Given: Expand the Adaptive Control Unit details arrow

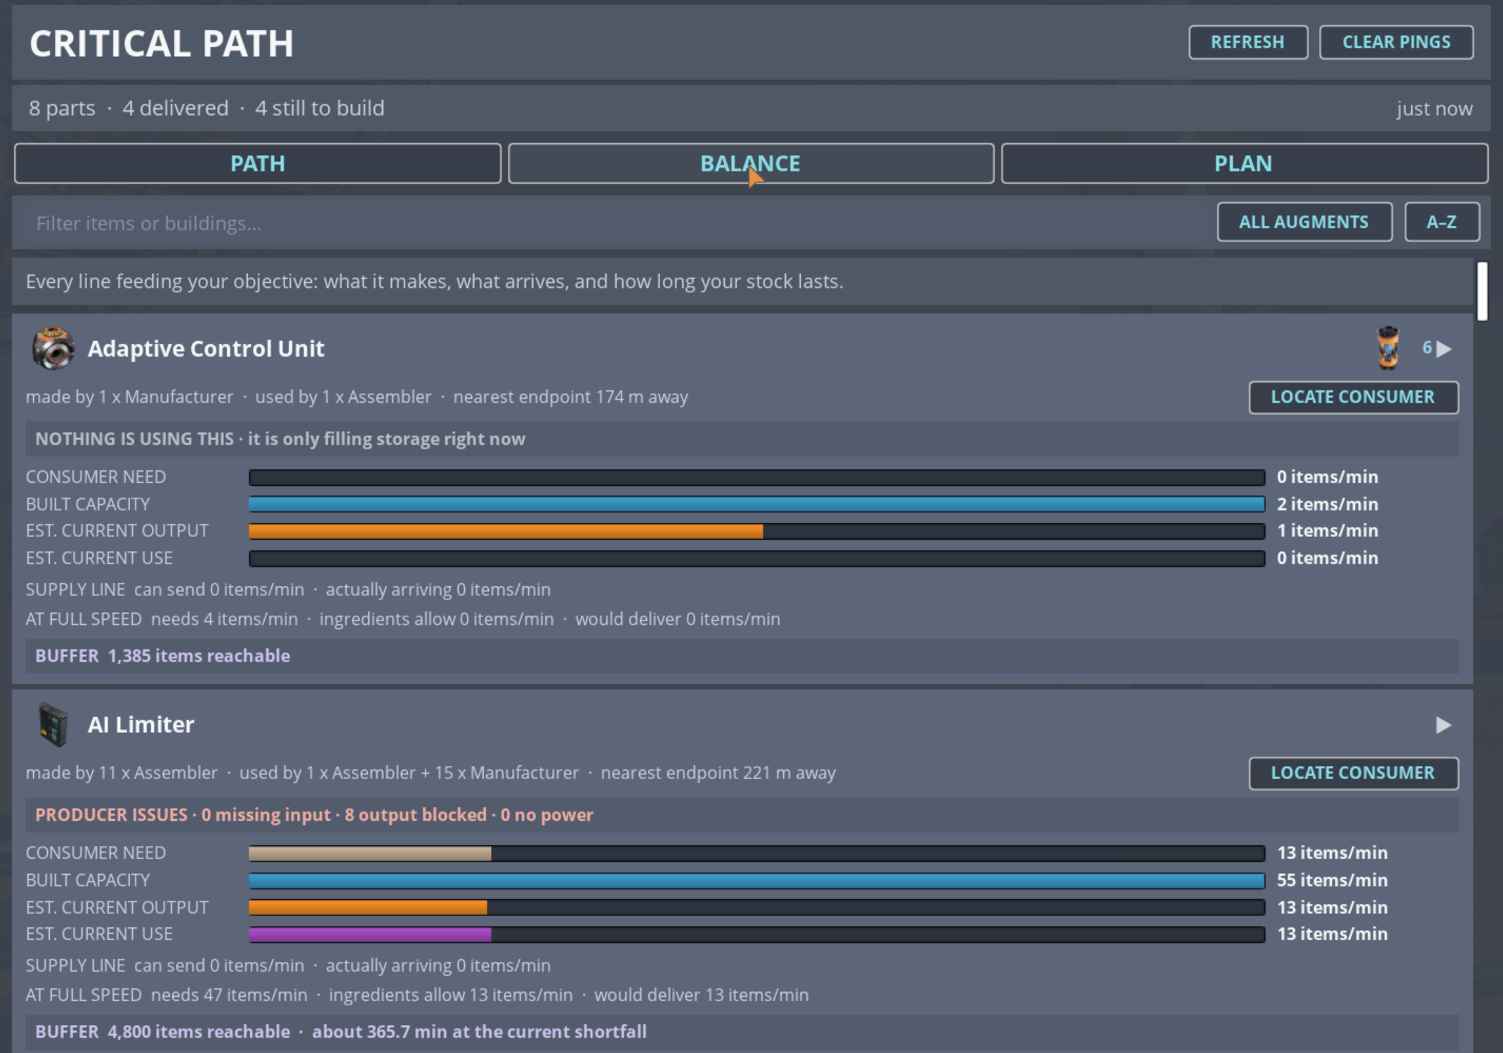Looking at the screenshot, I should coord(1444,349).
